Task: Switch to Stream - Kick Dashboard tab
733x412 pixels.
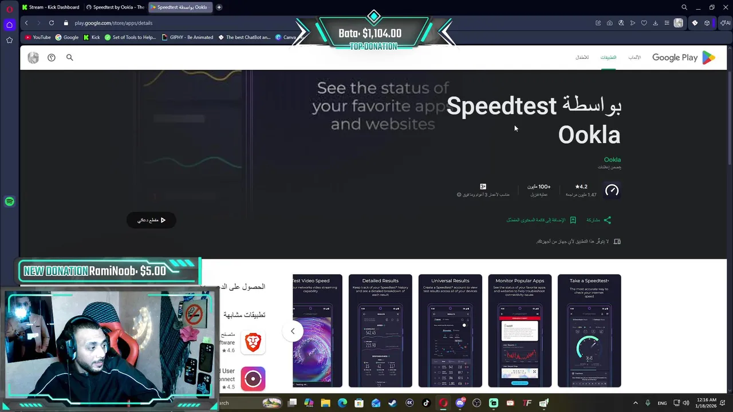Action: click(x=50, y=7)
